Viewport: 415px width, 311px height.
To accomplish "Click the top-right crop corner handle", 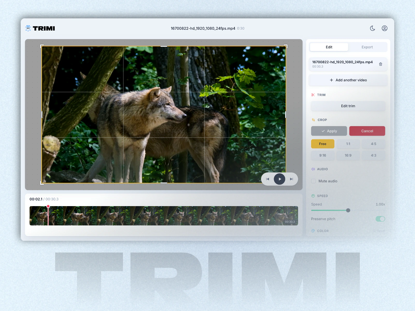I will pos(286,46).
